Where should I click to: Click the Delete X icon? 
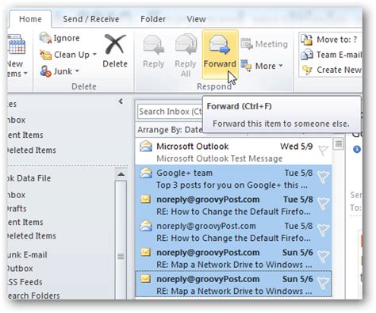point(115,44)
